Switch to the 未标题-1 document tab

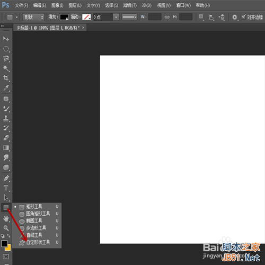pos(48,28)
